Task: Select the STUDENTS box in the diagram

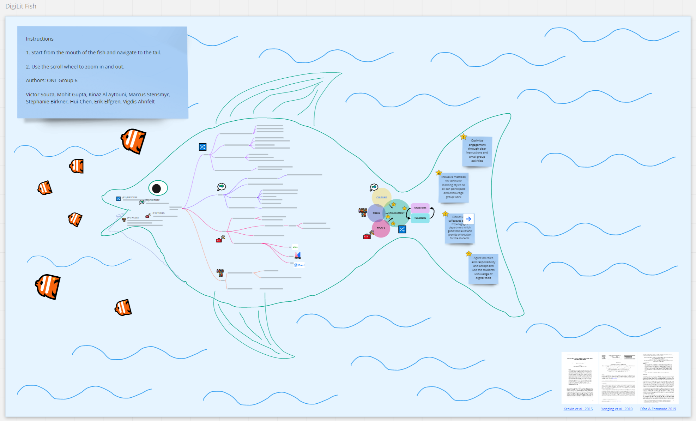Action: pos(420,208)
